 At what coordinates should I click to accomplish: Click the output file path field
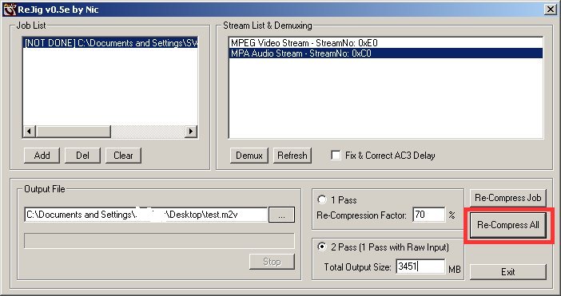pos(146,215)
